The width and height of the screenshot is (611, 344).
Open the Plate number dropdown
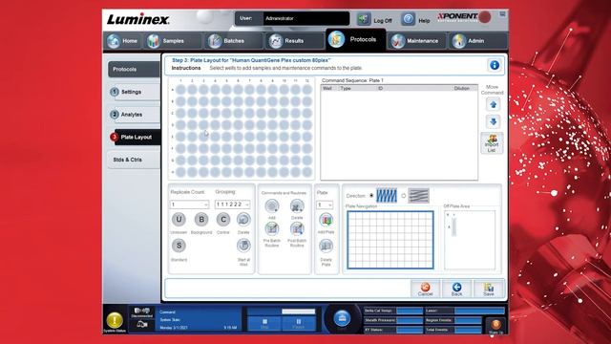pos(325,204)
